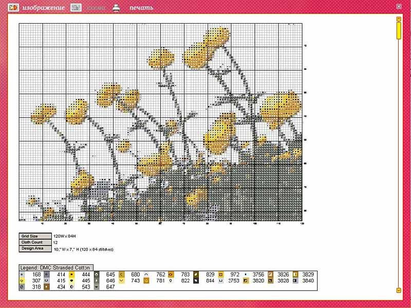Click the image view icon beside изображение
Viewport: 411px width, 308px height.
point(14,8)
